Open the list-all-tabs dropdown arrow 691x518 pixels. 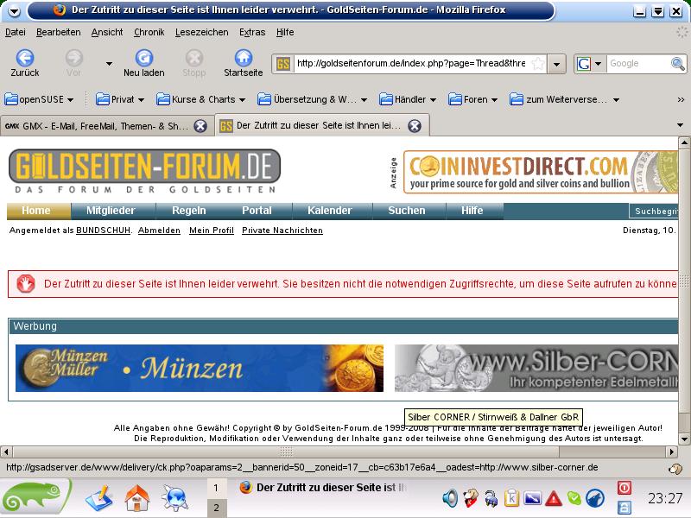680,125
